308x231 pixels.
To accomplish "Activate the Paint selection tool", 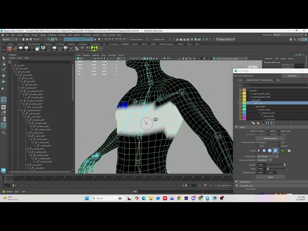I will 3,70.
